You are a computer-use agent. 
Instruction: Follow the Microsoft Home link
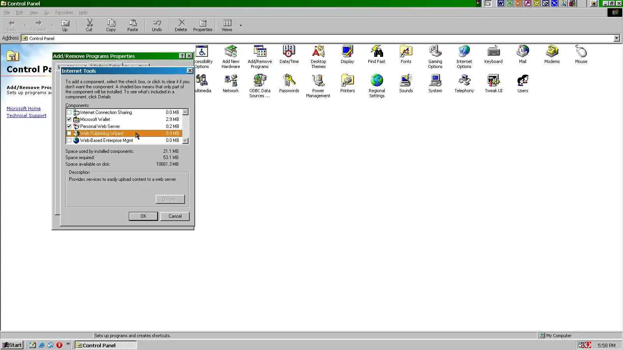23,108
